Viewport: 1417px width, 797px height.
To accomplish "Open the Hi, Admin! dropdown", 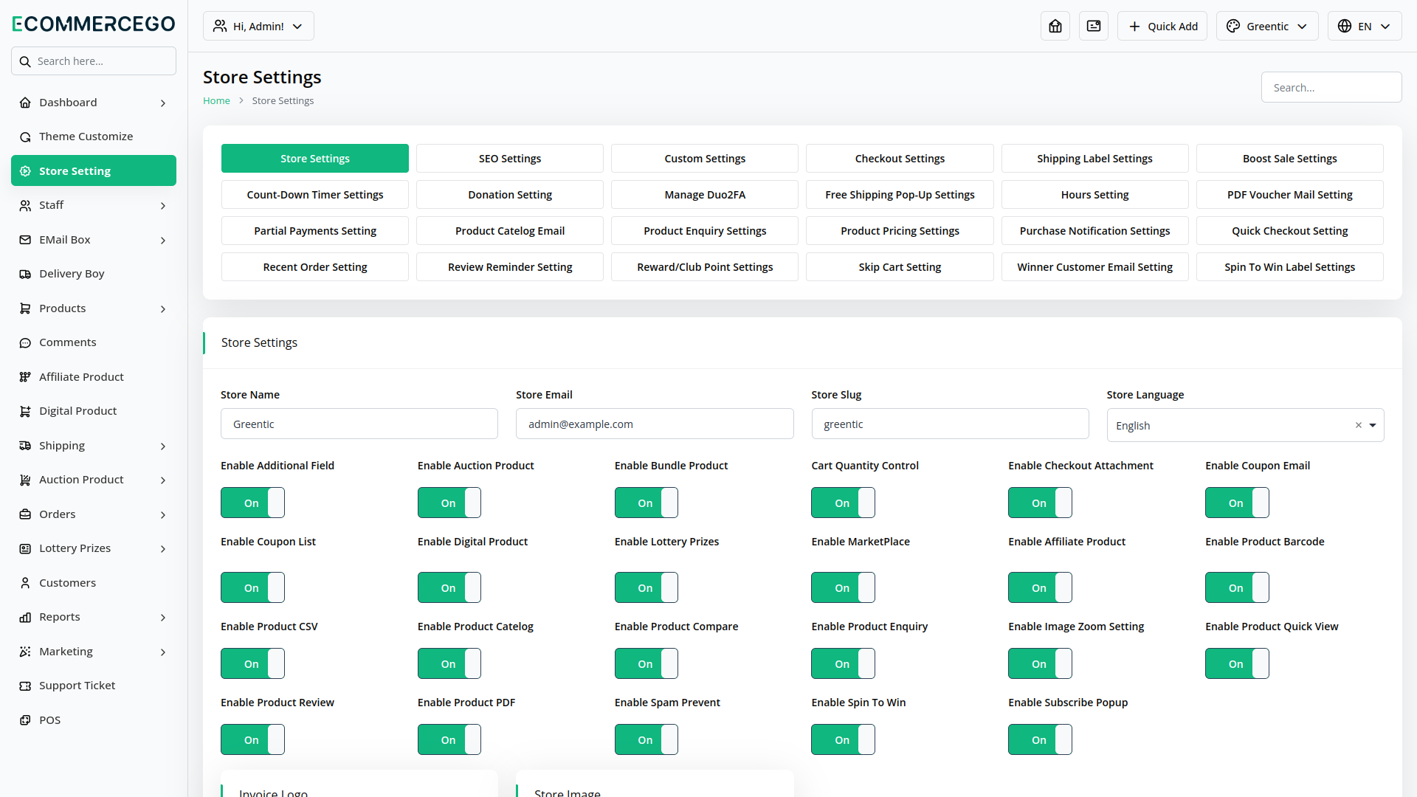I will point(258,26).
